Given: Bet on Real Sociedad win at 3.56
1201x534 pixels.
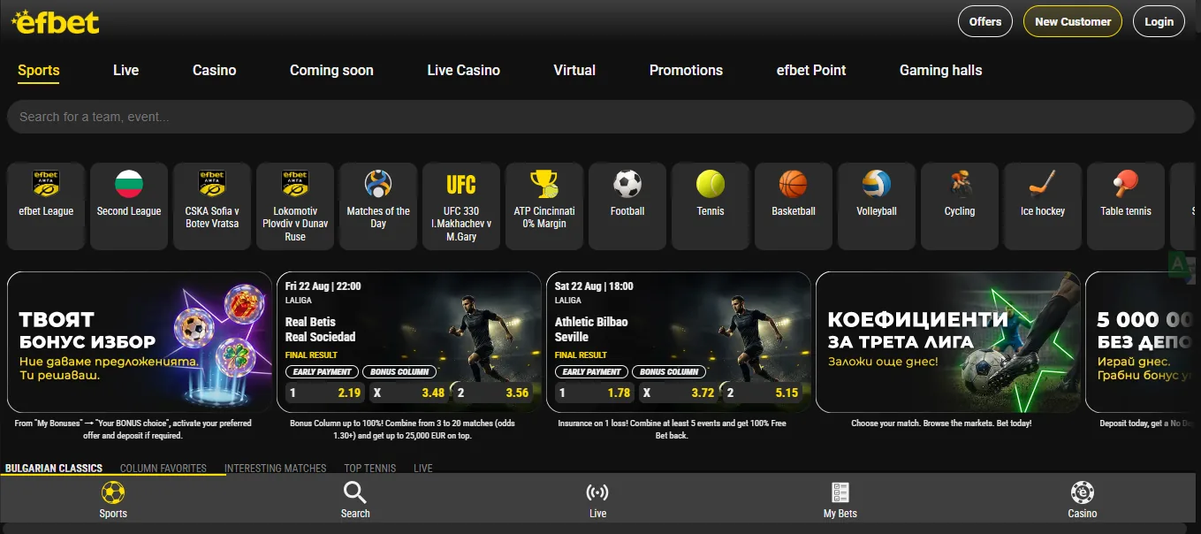Looking at the screenshot, I should point(493,393).
